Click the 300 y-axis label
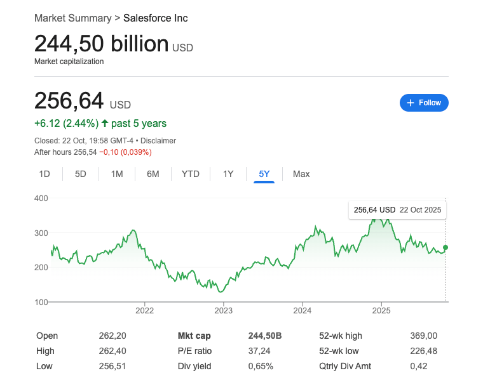 point(41,233)
